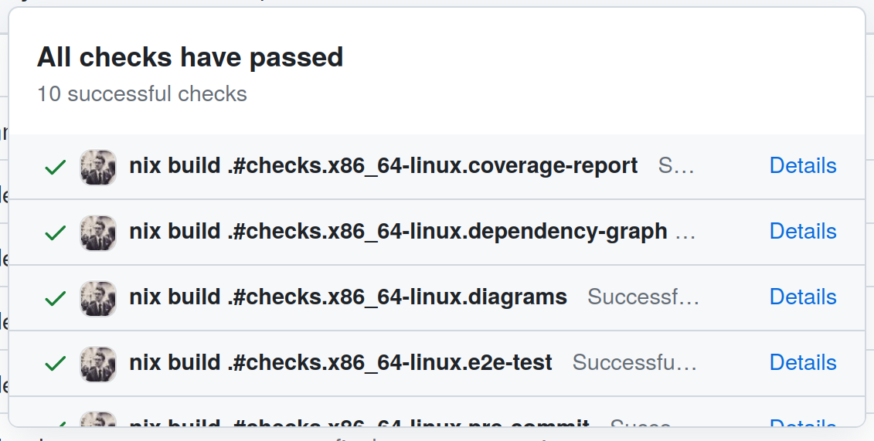Viewport: 874px width, 441px height.
Task: View Details of the diagrams check
Action: (803, 297)
